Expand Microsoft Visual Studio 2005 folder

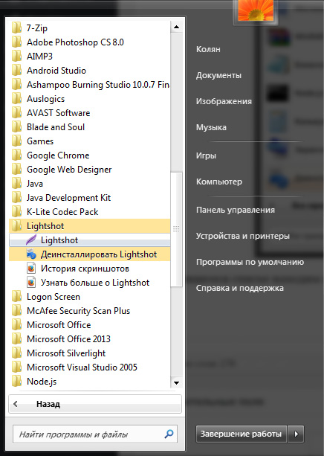tap(89, 367)
